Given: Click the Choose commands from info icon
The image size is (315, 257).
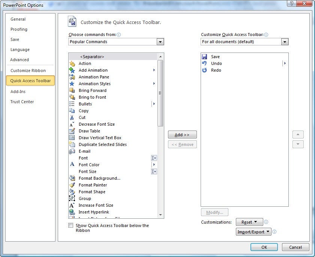Looking at the screenshot, I should (x=119, y=35).
